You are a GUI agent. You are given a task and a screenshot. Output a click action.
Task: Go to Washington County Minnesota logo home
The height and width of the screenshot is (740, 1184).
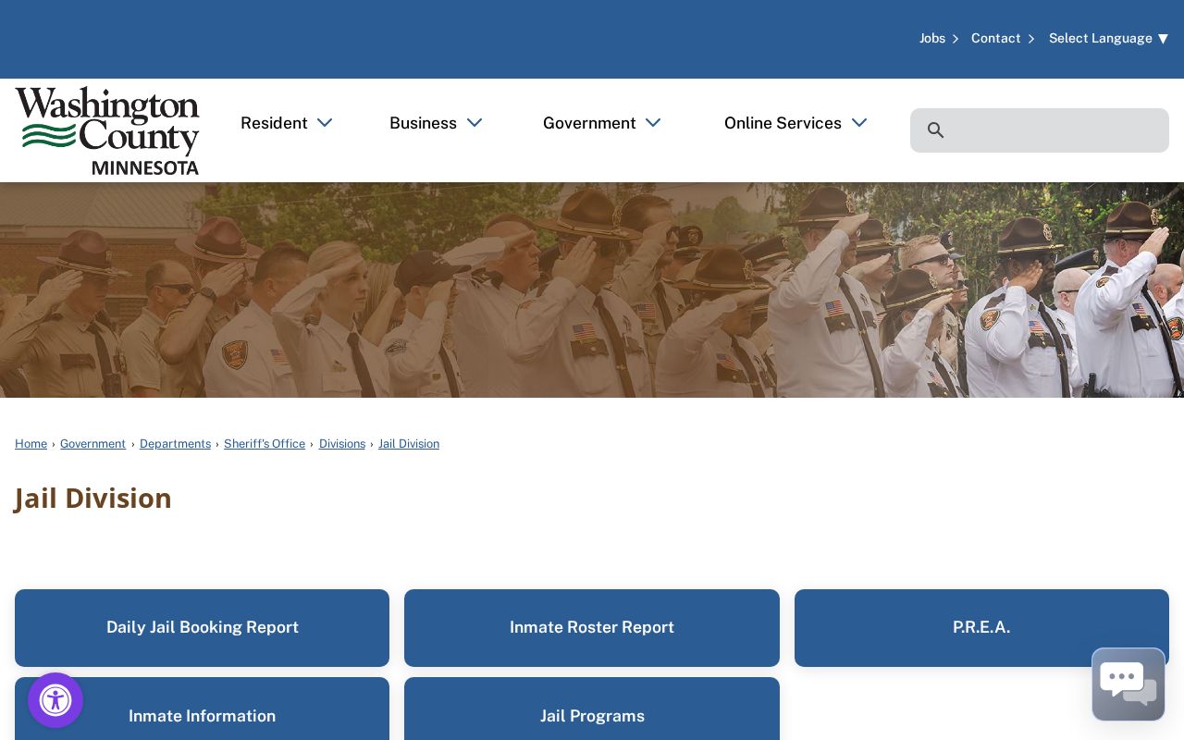[107, 130]
